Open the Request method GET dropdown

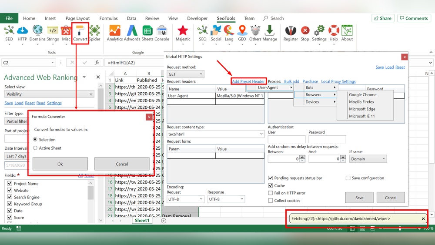(x=185, y=74)
